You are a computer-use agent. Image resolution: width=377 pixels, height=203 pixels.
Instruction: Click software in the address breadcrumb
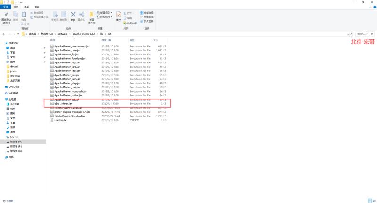63,34
